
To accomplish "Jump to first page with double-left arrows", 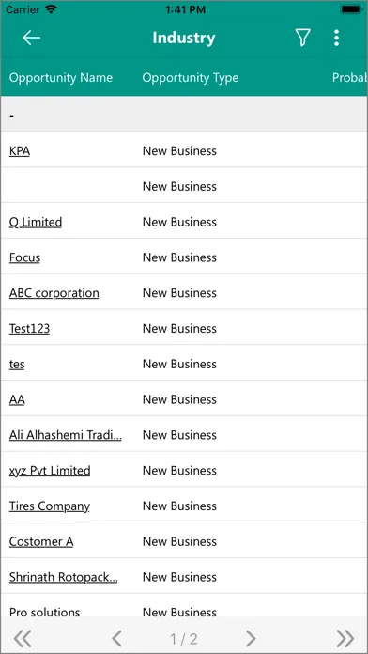I will [23, 638].
